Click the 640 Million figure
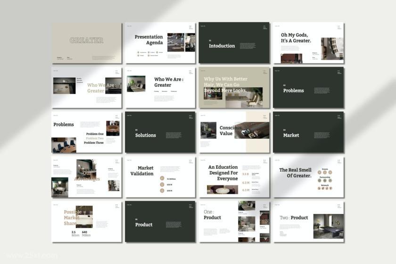 (86, 233)
